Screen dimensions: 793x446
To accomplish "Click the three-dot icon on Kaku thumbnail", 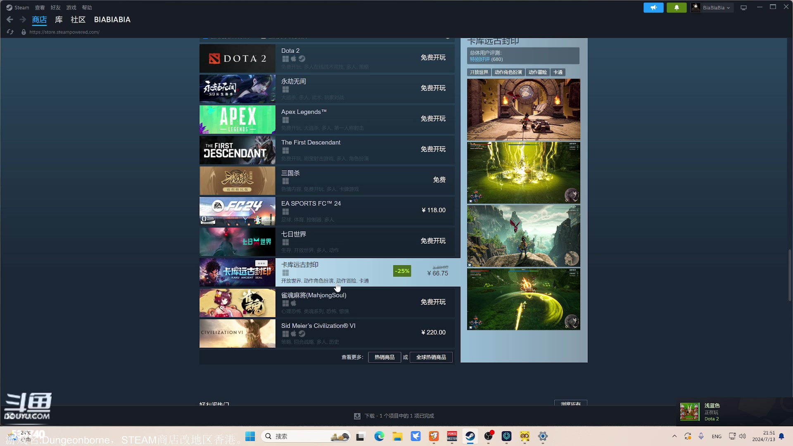I will tap(261, 263).
